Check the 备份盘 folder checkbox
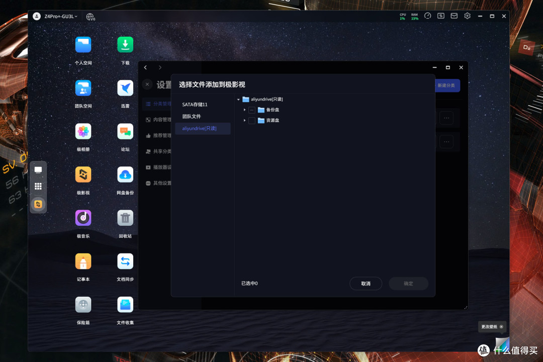 coord(252,110)
